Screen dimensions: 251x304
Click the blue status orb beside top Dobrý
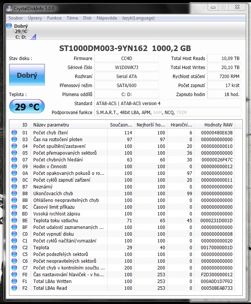tap(9, 26)
